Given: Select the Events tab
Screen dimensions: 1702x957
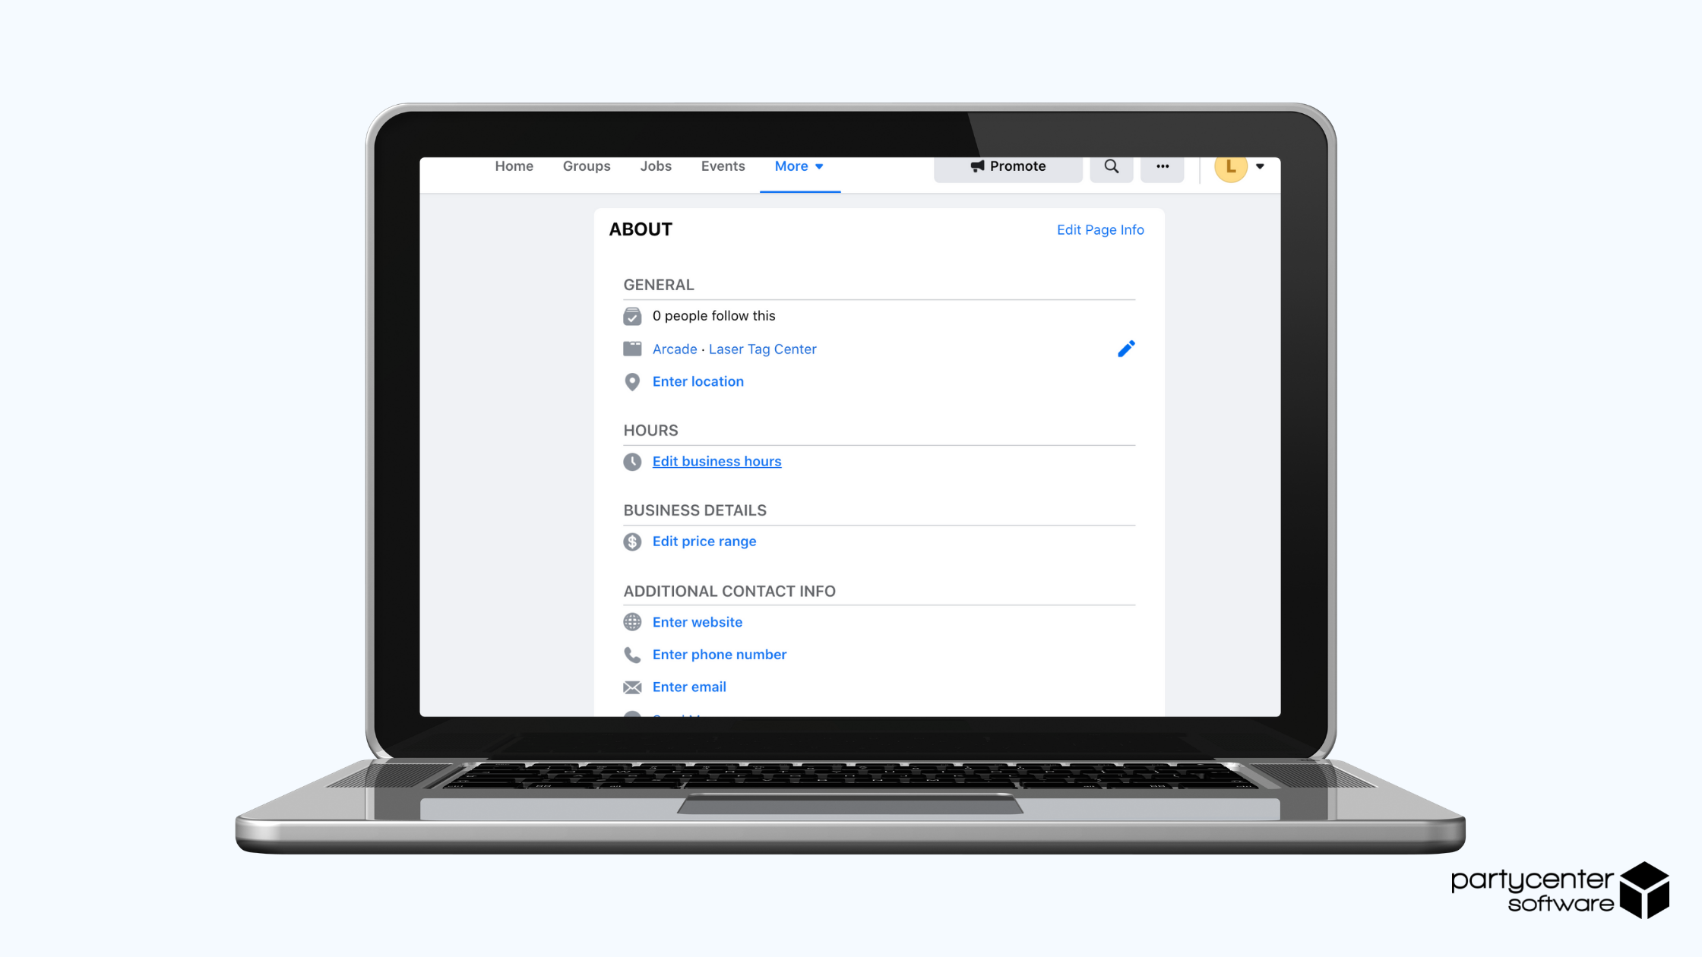Looking at the screenshot, I should coord(721,166).
